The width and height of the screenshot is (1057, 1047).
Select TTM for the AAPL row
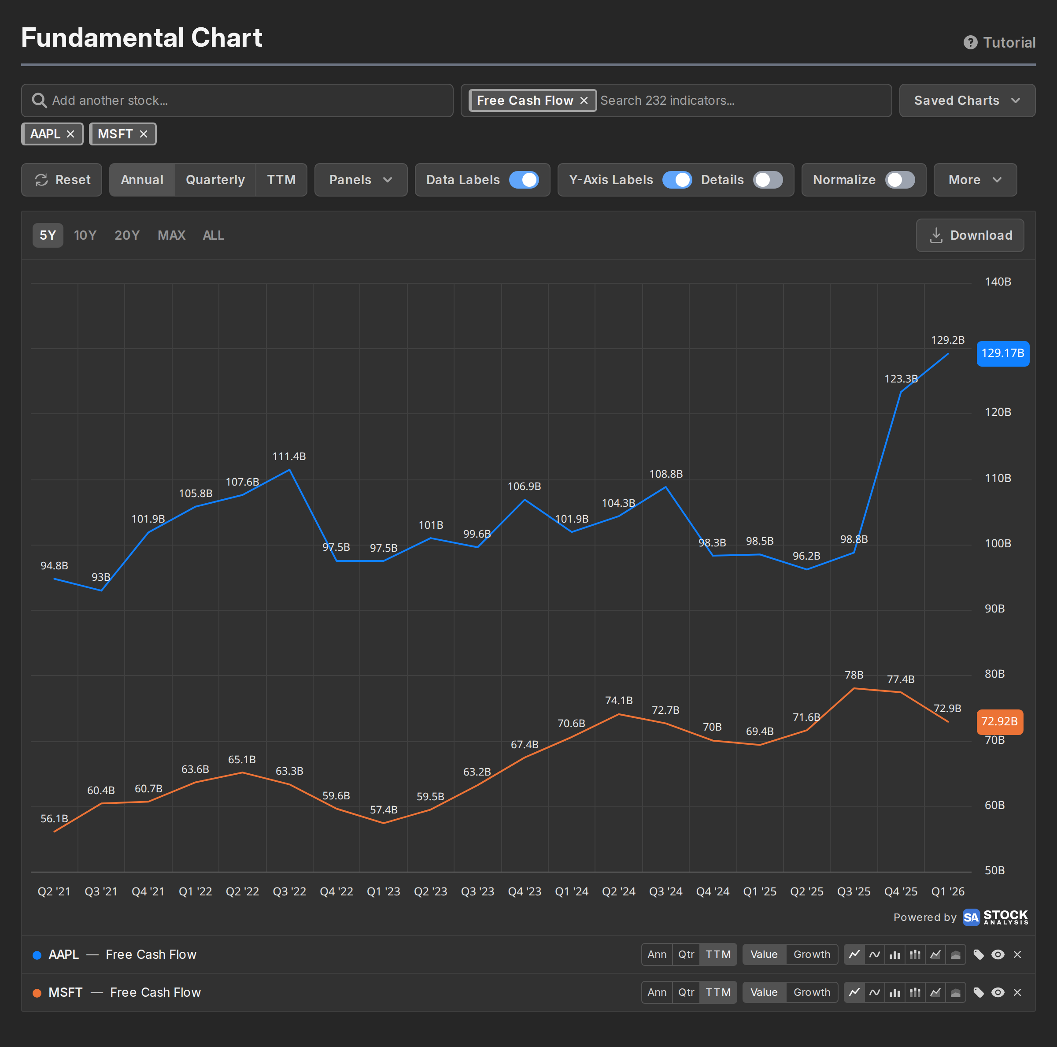click(x=718, y=954)
